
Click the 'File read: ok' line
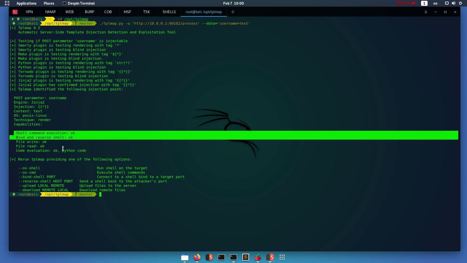tap(30, 146)
